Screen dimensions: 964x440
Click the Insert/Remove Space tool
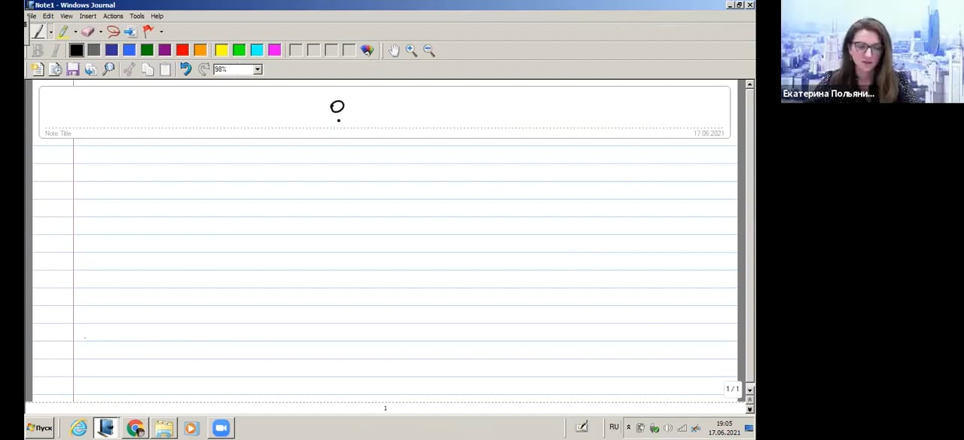pos(130,32)
